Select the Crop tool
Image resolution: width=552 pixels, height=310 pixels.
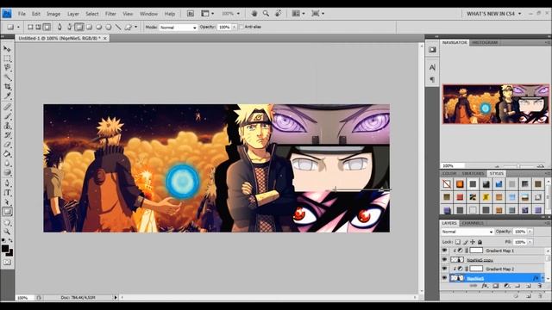(7, 86)
